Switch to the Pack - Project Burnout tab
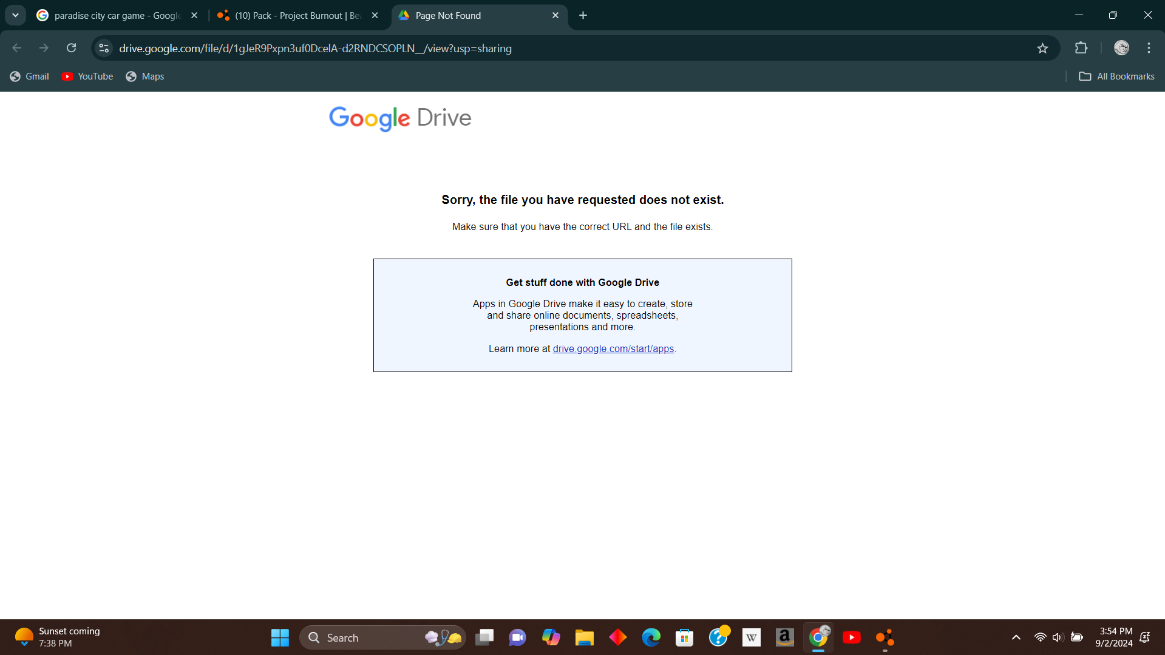 point(298,15)
